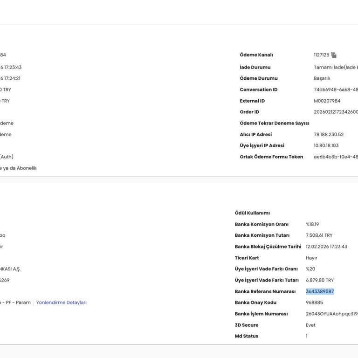This screenshot has height=358, width=358.
Task: Click the timestamp ending 17:24:21
Action: click(10, 78)
